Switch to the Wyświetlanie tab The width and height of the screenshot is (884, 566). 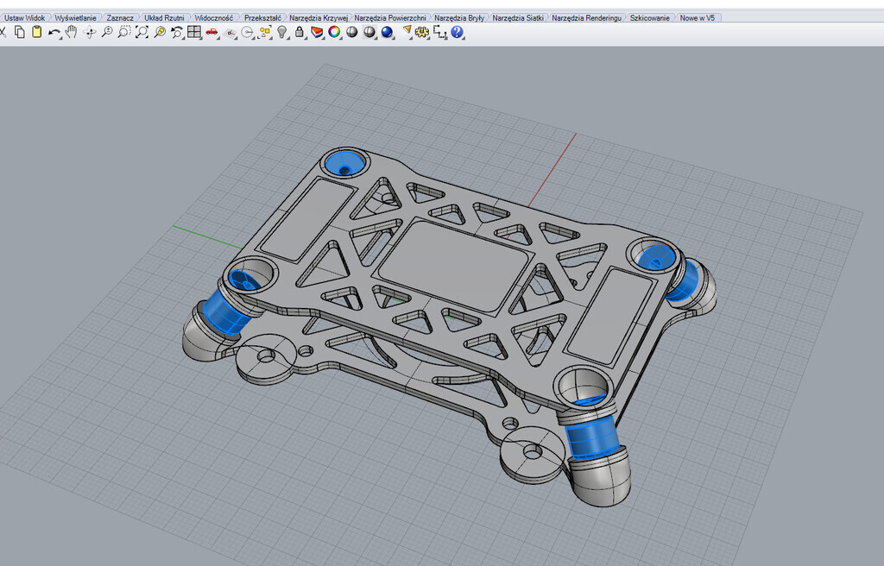point(76,17)
